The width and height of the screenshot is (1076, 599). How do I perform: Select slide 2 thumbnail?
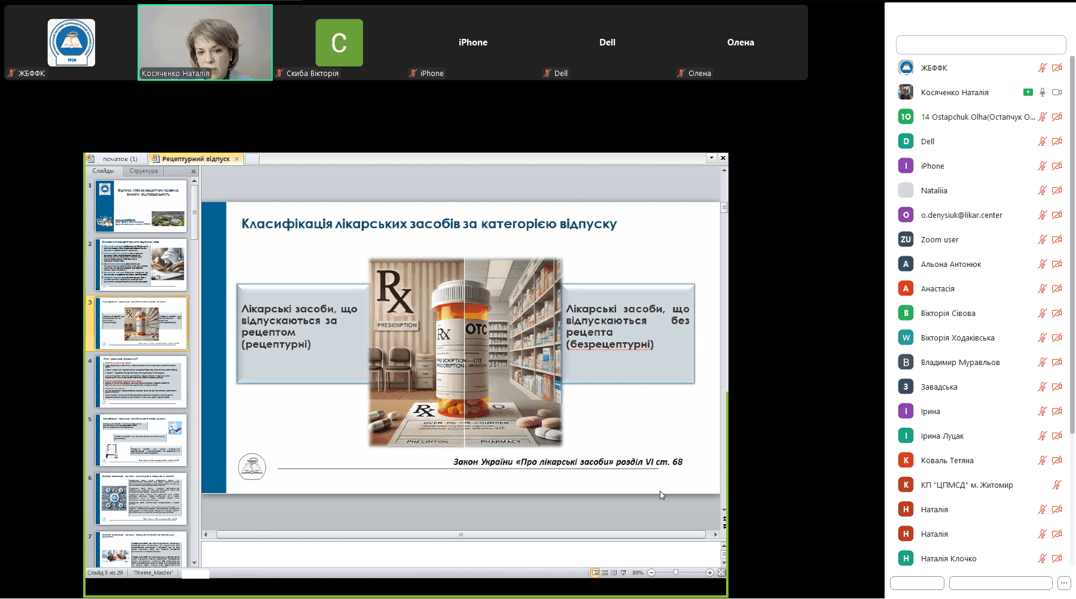[x=141, y=265]
